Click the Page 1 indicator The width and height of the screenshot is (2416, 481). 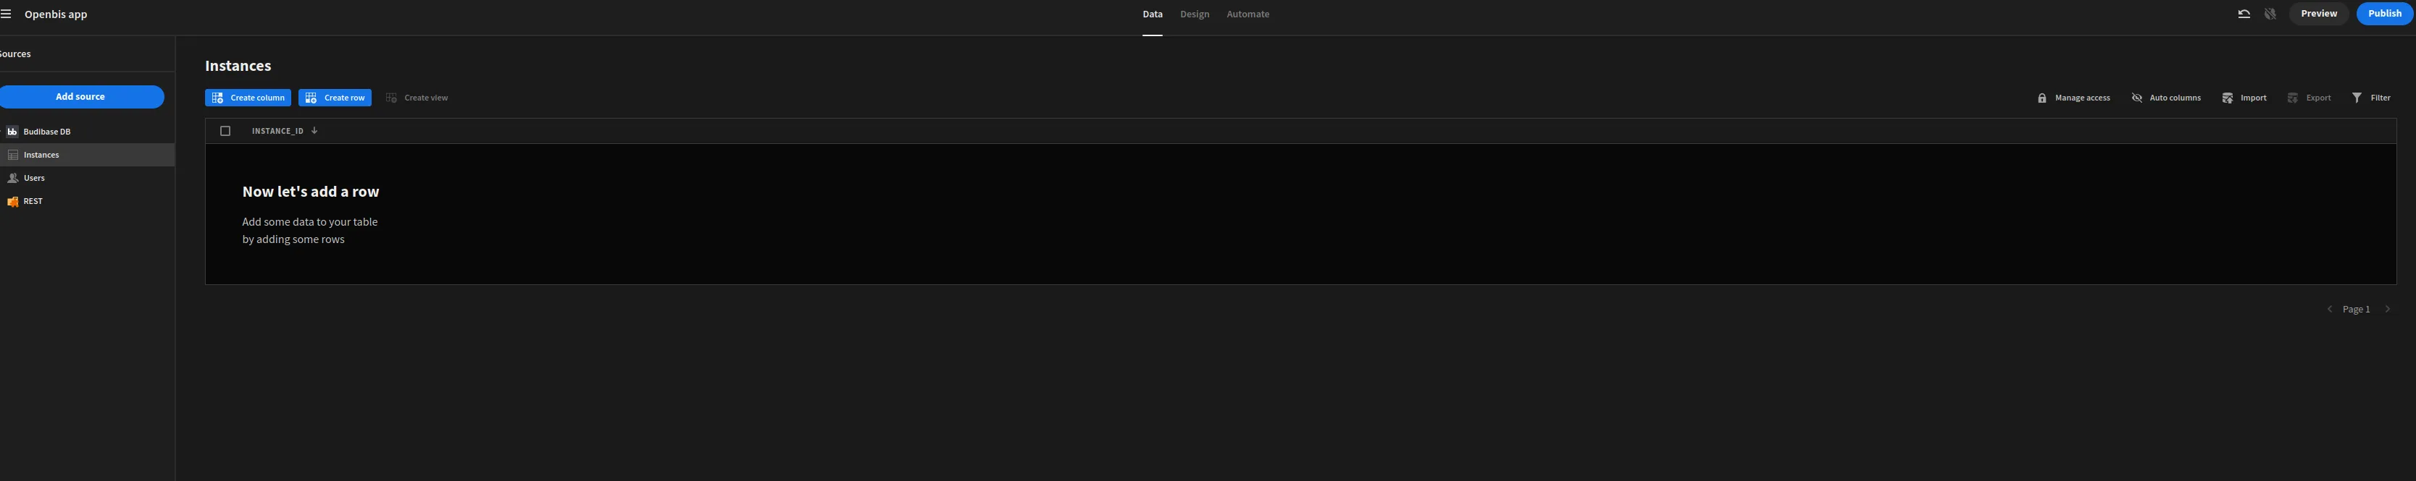pyautogui.click(x=2356, y=310)
